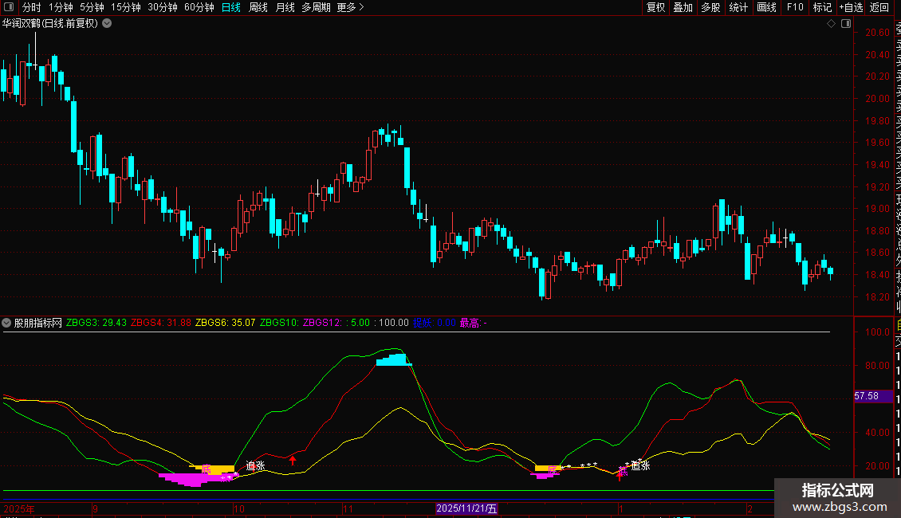Viewport: 901px width, 518px height.
Task: Open the 画线 drawing tools
Action: [766, 7]
